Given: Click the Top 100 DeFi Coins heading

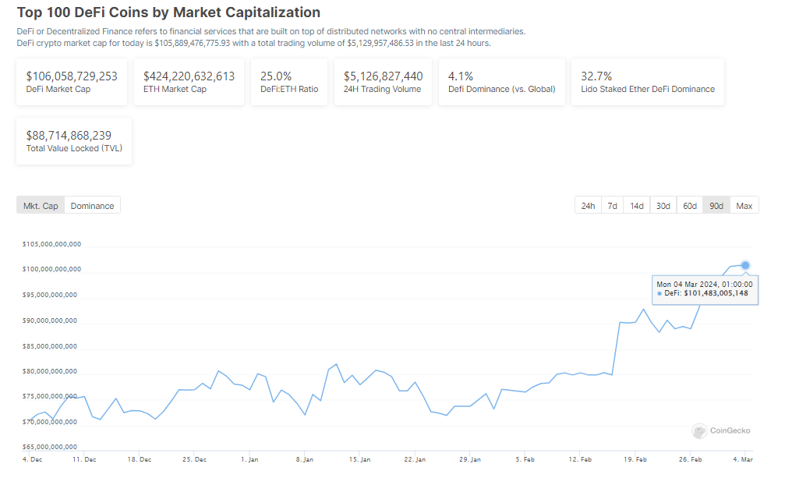Looking at the screenshot, I should pyautogui.click(x=168, y=12).
